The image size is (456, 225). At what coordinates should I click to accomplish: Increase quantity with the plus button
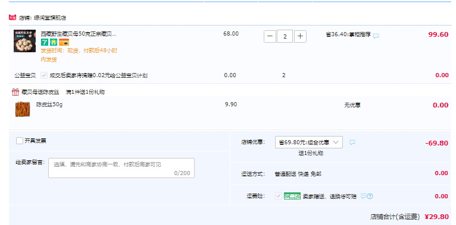[300, 37]
